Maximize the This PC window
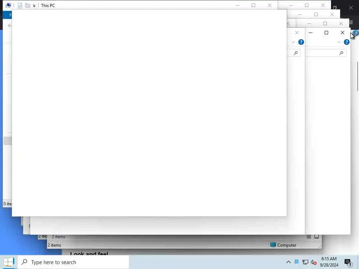Viewport: 359px width, 269px height. point(253,5)
